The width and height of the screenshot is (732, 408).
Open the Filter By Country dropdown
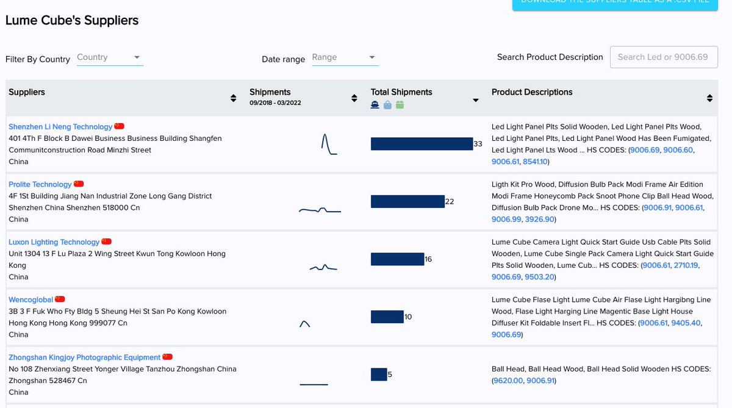[110, 58]
